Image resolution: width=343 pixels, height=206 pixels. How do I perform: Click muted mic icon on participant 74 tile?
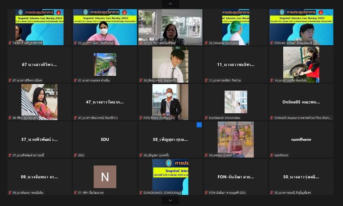coord(10,43)
